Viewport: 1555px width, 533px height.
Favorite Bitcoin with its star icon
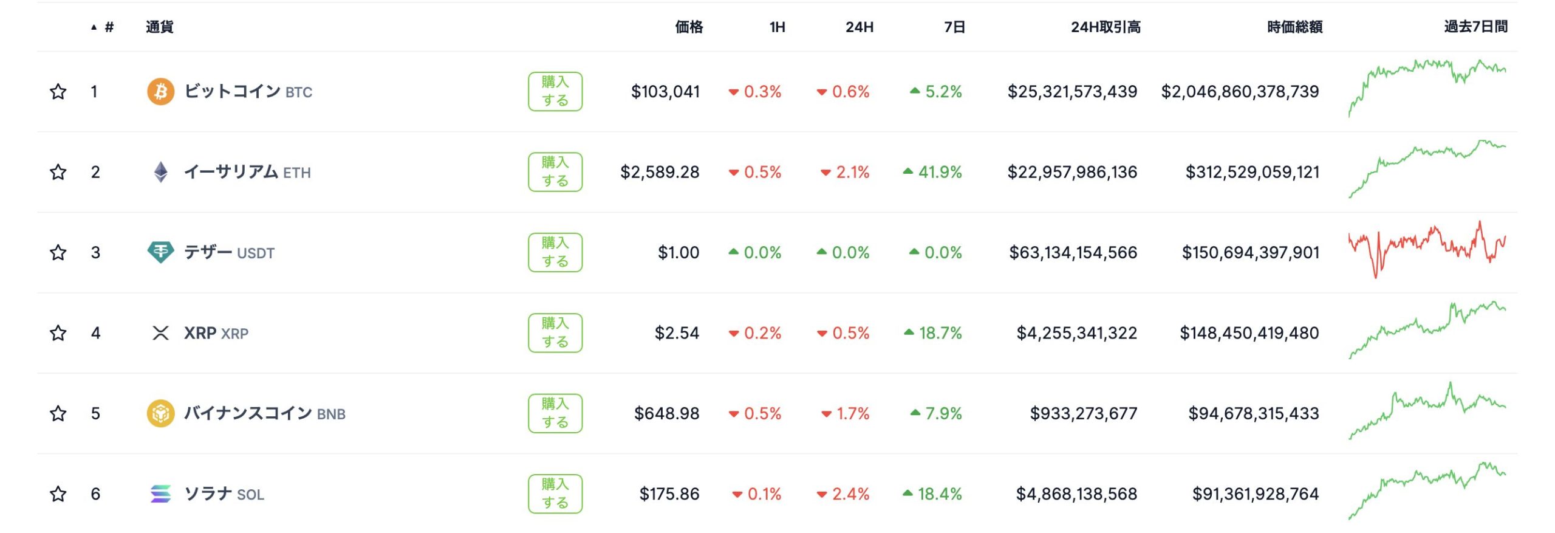[58, 91]
